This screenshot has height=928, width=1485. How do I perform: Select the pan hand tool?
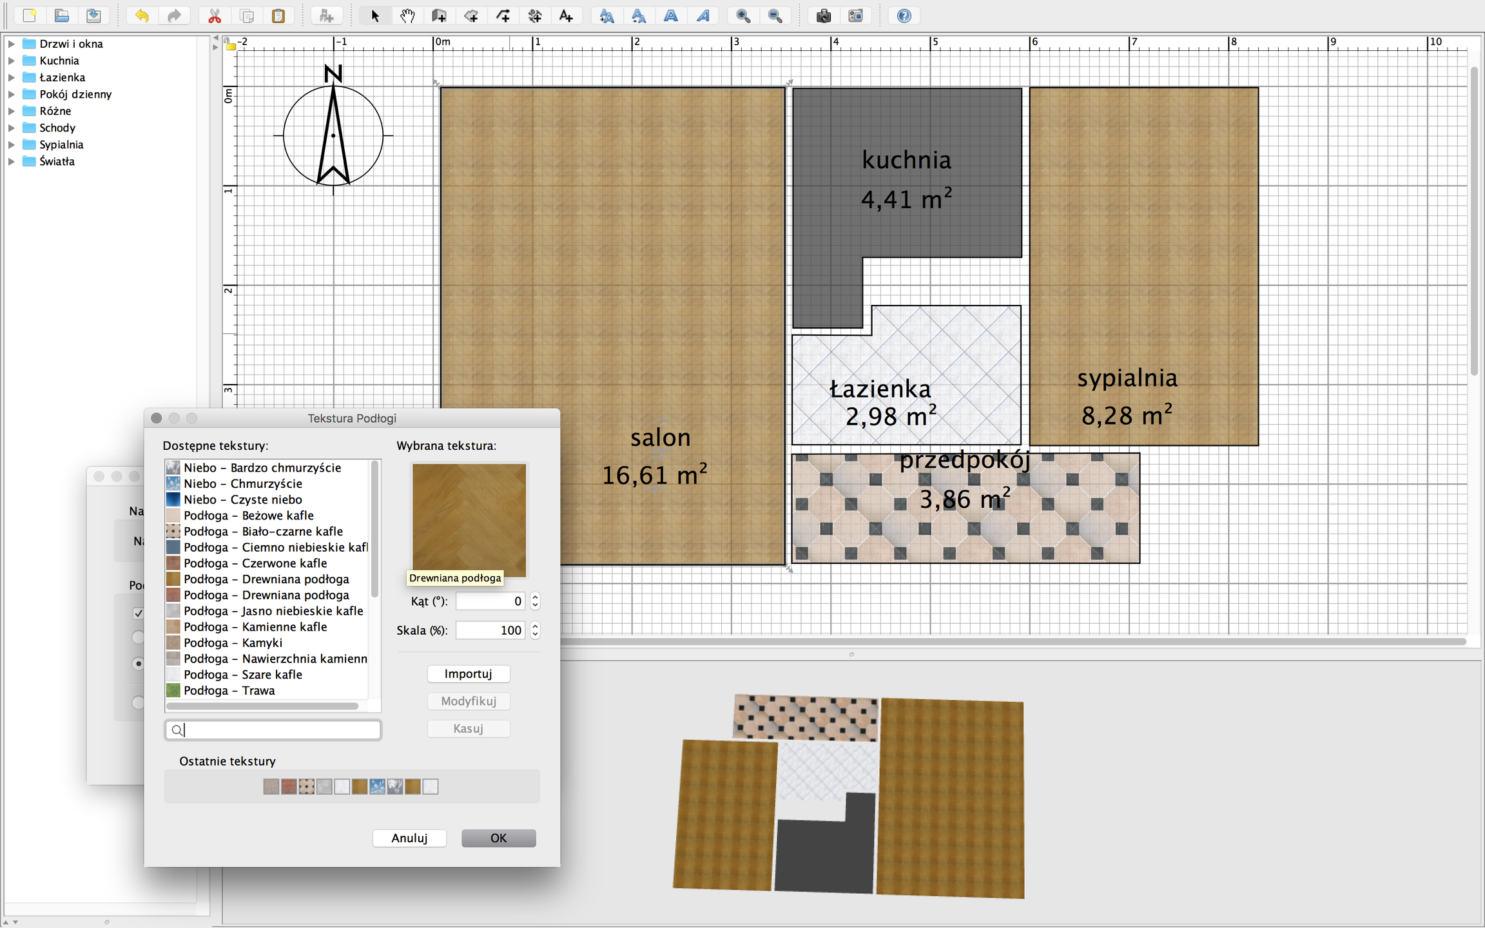[407, 16]
